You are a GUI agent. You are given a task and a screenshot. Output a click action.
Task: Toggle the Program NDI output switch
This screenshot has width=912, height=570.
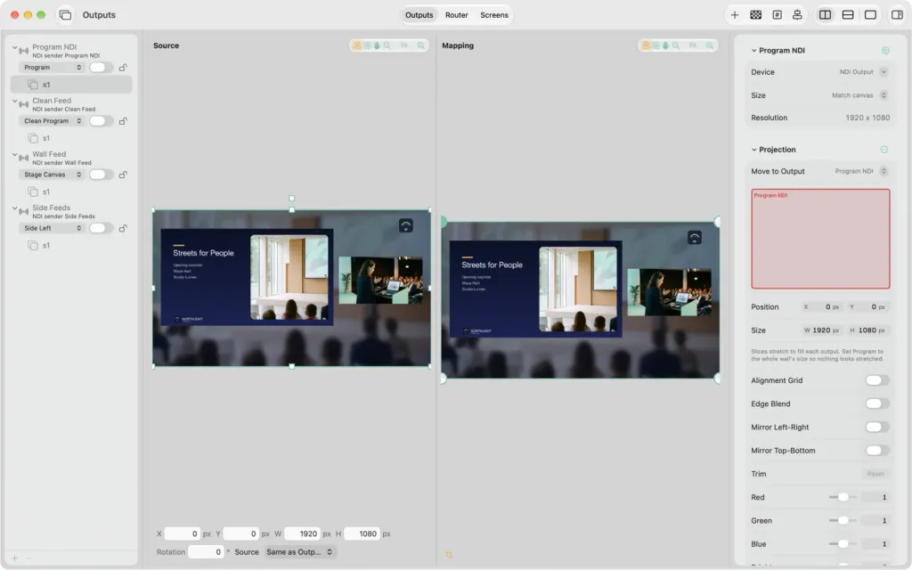(101, 68)
